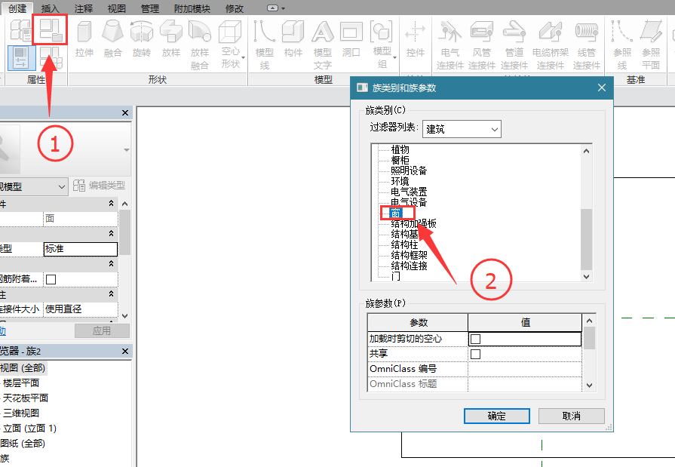Open the 视图 (View) ribbon tab

116,8
